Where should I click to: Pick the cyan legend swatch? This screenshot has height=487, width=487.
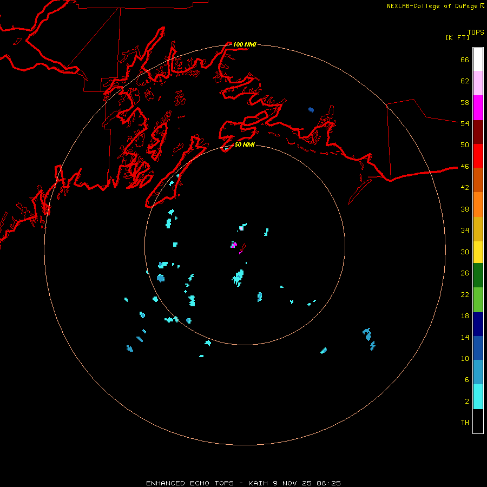478,397
